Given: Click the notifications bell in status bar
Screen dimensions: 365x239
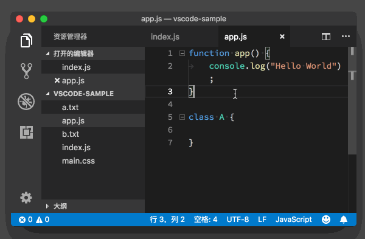Looking at the screenshot, I should point(344,220).
